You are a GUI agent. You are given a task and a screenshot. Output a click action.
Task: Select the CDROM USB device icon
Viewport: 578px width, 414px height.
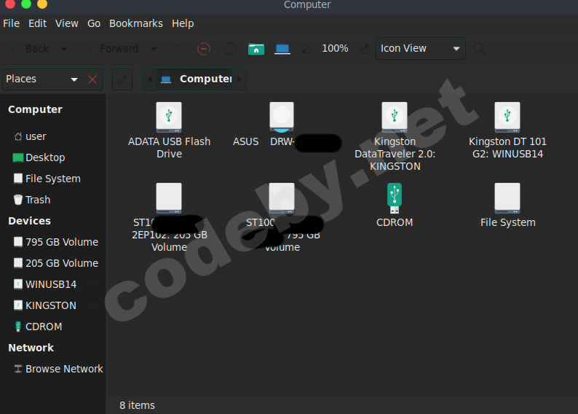(395, 198)
